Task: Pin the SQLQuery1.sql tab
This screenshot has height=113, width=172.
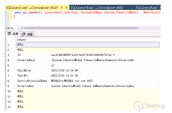Action: point(62,8)
